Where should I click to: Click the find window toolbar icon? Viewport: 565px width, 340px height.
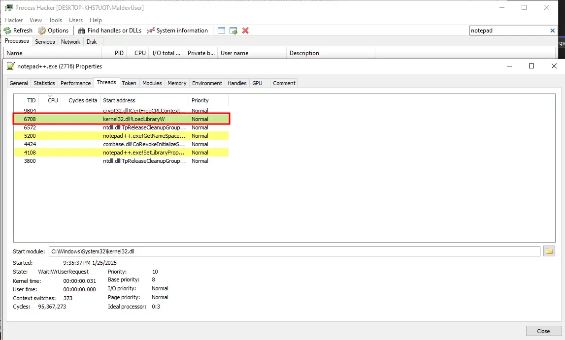coord(222,31)
